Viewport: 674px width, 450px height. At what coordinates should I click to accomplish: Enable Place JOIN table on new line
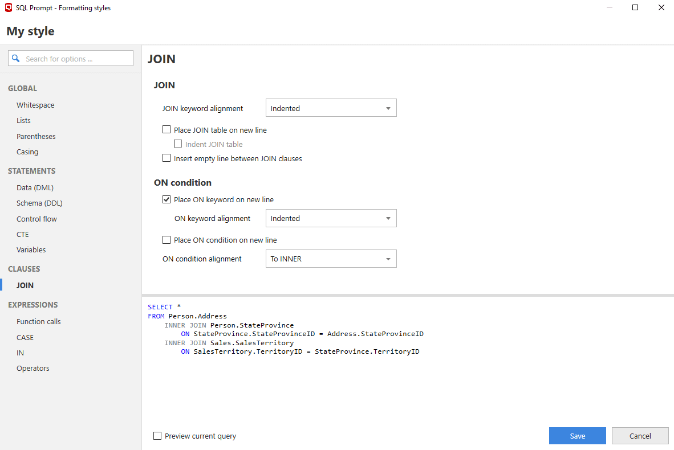tap(167, 130)
